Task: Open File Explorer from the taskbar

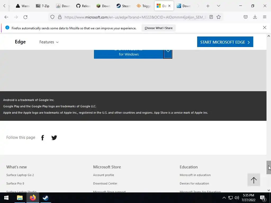Action: click(20, 198)
